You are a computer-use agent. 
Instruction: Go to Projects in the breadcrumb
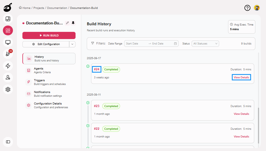coord(39,8)
